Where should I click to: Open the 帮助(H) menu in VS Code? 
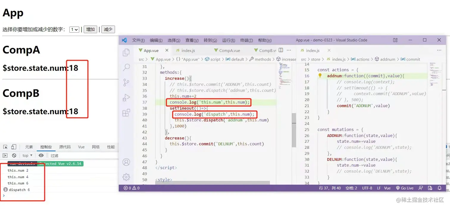tap(265, 40)
